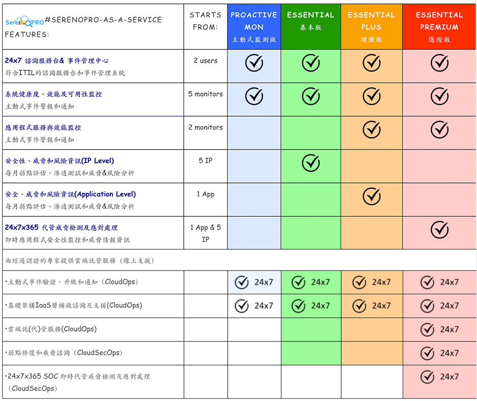Image resolution: width=477 pixels, height=401 pixels.
Task: Click Essential Premium system health monitoring checkmark
Action: [439, 96]
